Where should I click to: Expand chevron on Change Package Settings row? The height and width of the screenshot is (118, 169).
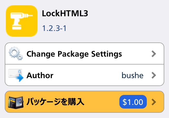[x=154, y=54]
